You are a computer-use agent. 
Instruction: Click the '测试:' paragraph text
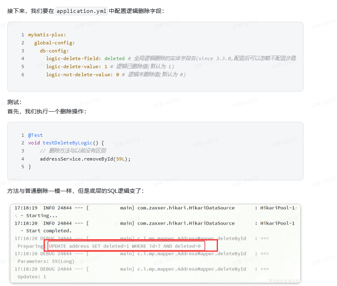tap(15, 102)
